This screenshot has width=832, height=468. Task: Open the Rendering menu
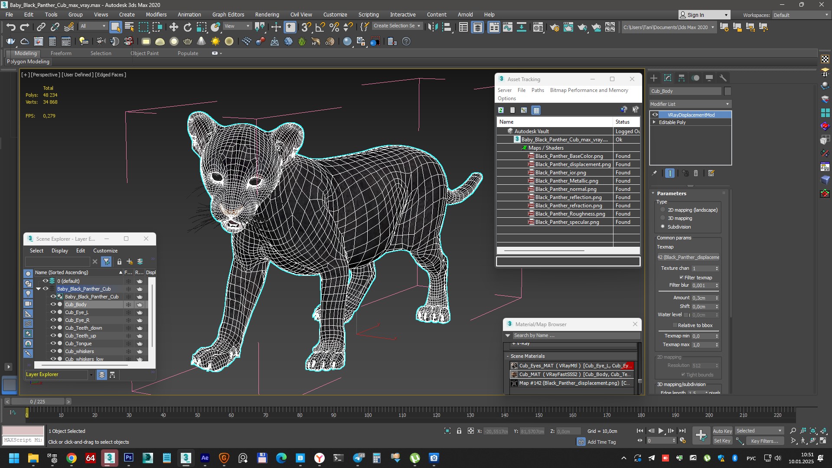(267, 14)
